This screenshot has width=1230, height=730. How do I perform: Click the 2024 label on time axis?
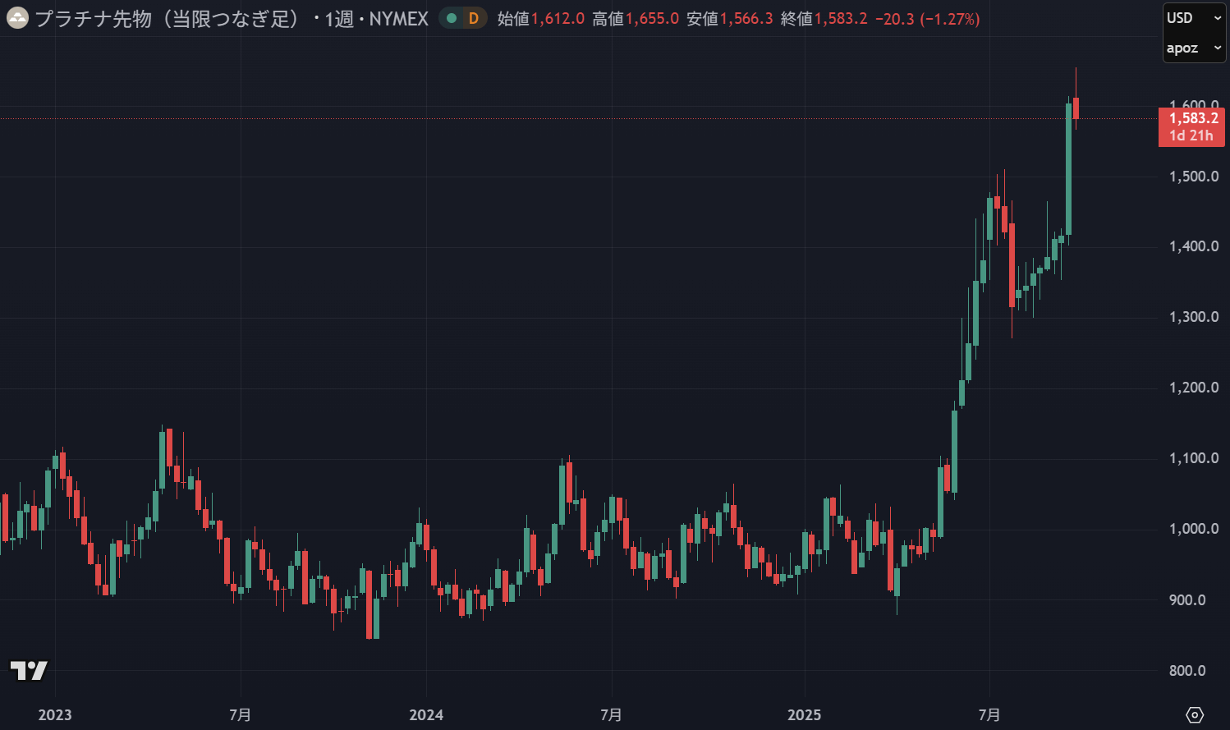click(x=426, y=714)
